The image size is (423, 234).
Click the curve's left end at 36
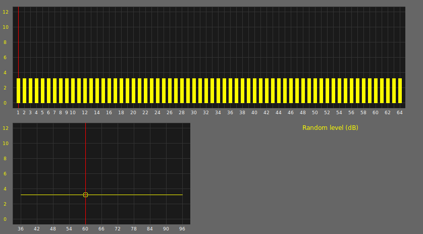click(21, 195)
